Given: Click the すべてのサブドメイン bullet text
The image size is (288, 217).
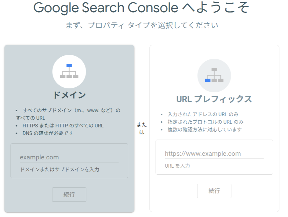Looking at the screenshot, I should click(x=71, y=110).
